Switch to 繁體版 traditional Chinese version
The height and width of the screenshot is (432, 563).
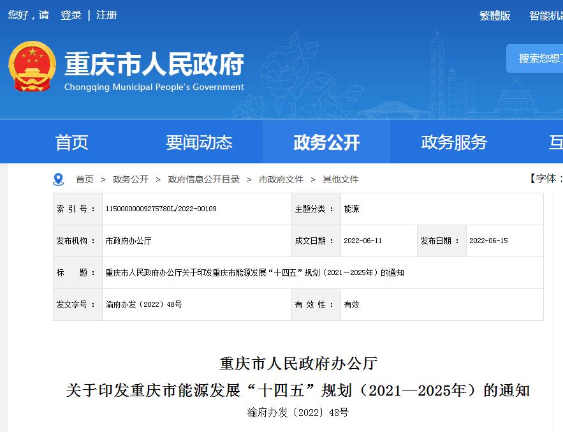click(x=495, y=15)
